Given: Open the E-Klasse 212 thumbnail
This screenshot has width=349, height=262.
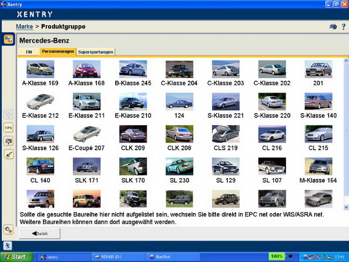Looking at the screenshot, I should pyautogui.click(x=40, y=101).
